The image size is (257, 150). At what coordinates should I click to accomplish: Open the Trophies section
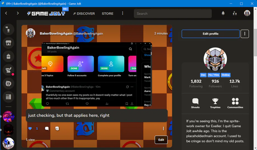[215, 103]
